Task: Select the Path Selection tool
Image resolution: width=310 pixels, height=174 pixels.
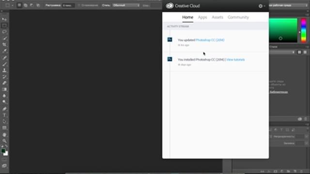Action: coord(4,121)
